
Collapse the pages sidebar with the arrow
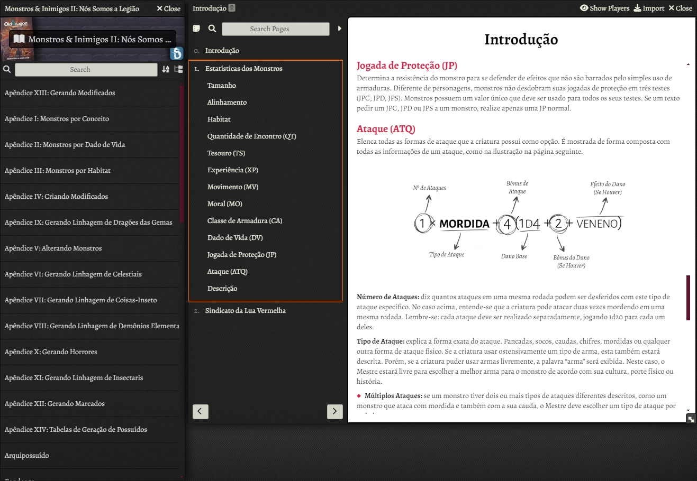[x=340, y=29]
